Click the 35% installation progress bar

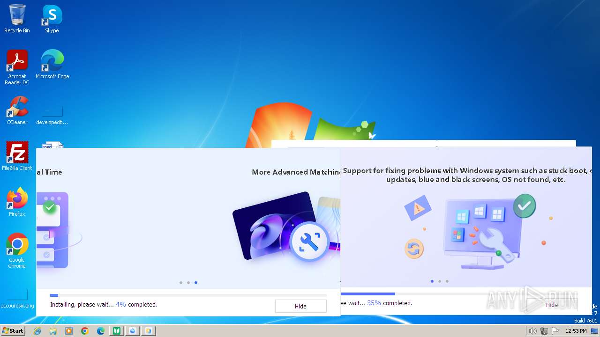tap(459, 294)
